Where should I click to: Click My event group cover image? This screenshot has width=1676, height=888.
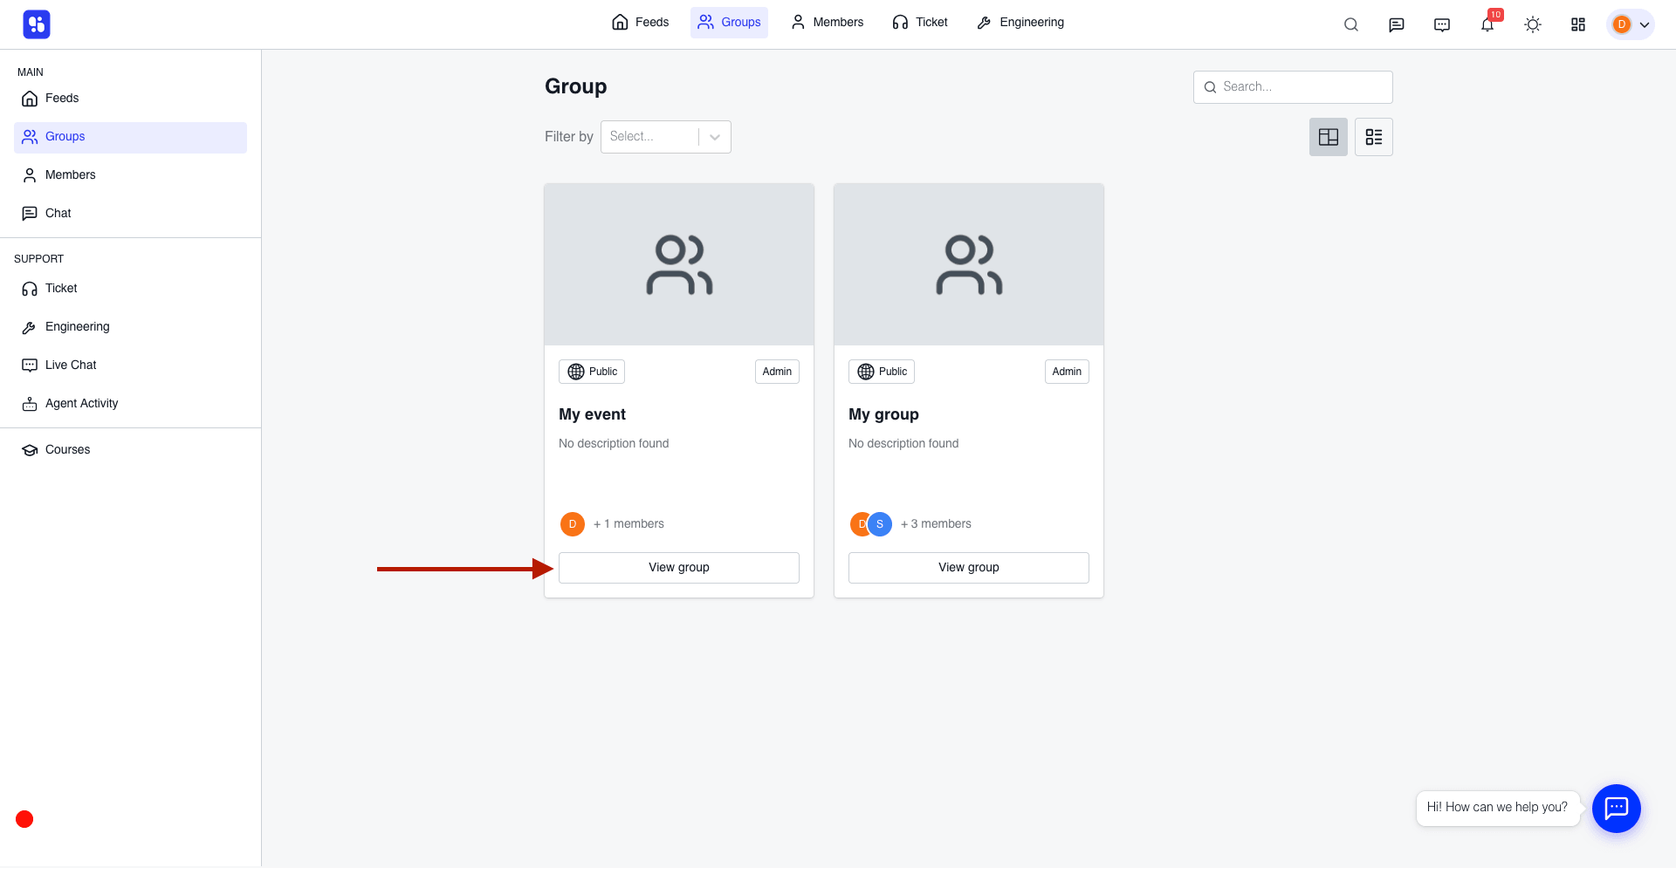(679, 264)
